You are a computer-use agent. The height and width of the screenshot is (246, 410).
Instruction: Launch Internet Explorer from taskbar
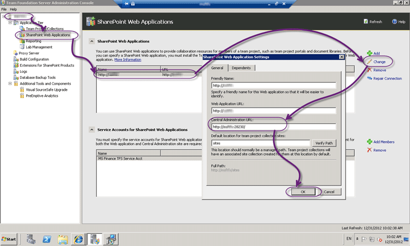click(78, 239)
